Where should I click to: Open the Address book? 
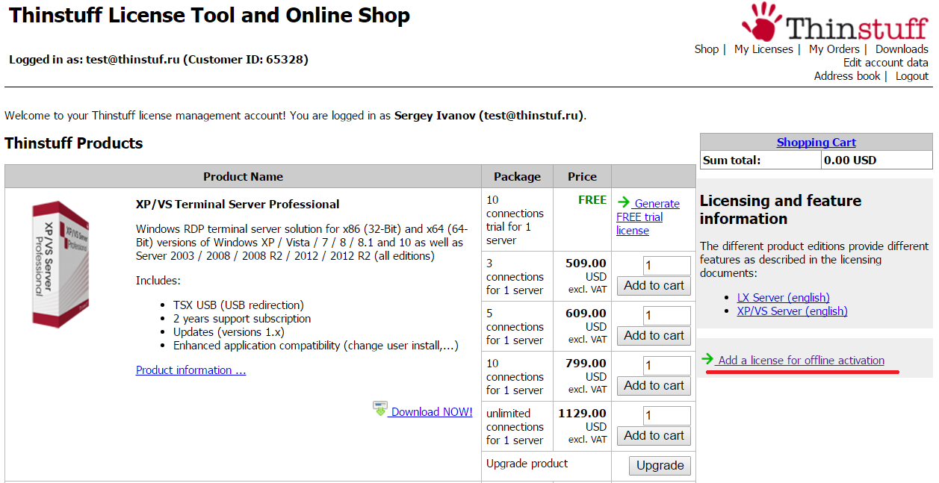pos(847,76)
